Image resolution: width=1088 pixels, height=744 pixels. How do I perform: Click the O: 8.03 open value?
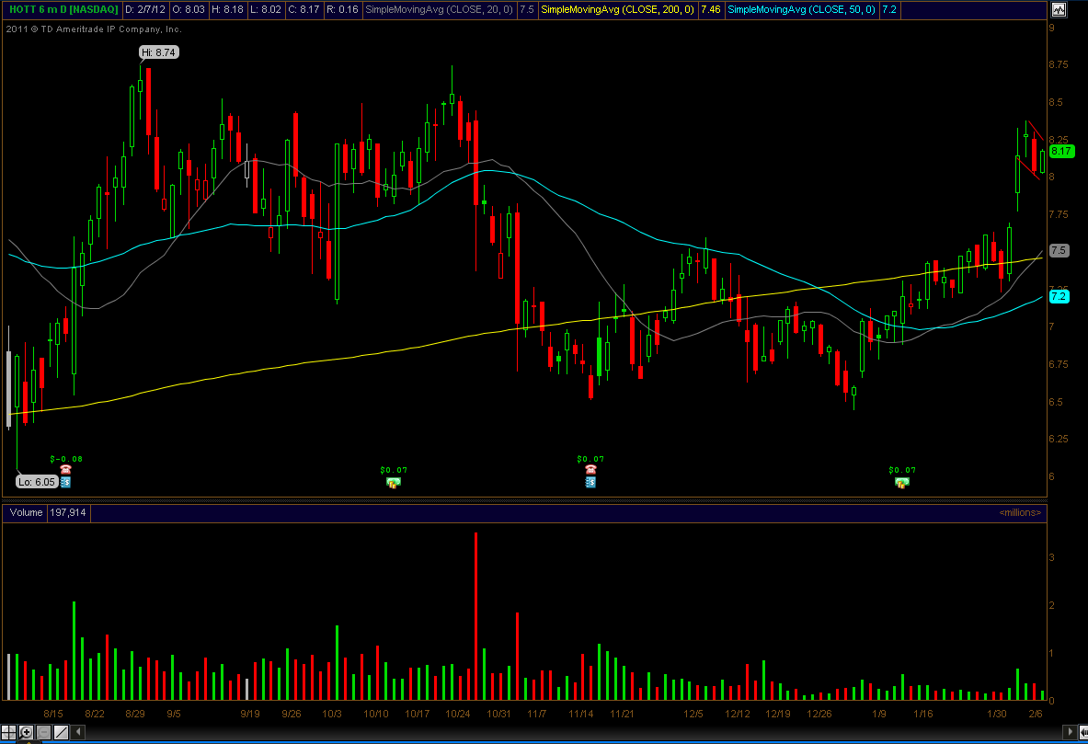(x=189, y=10)
